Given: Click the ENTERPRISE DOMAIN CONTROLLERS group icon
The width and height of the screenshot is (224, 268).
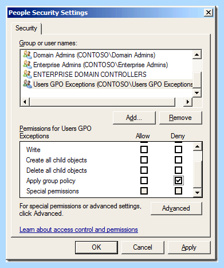Looking at the screenshot, I should point(27,74).
